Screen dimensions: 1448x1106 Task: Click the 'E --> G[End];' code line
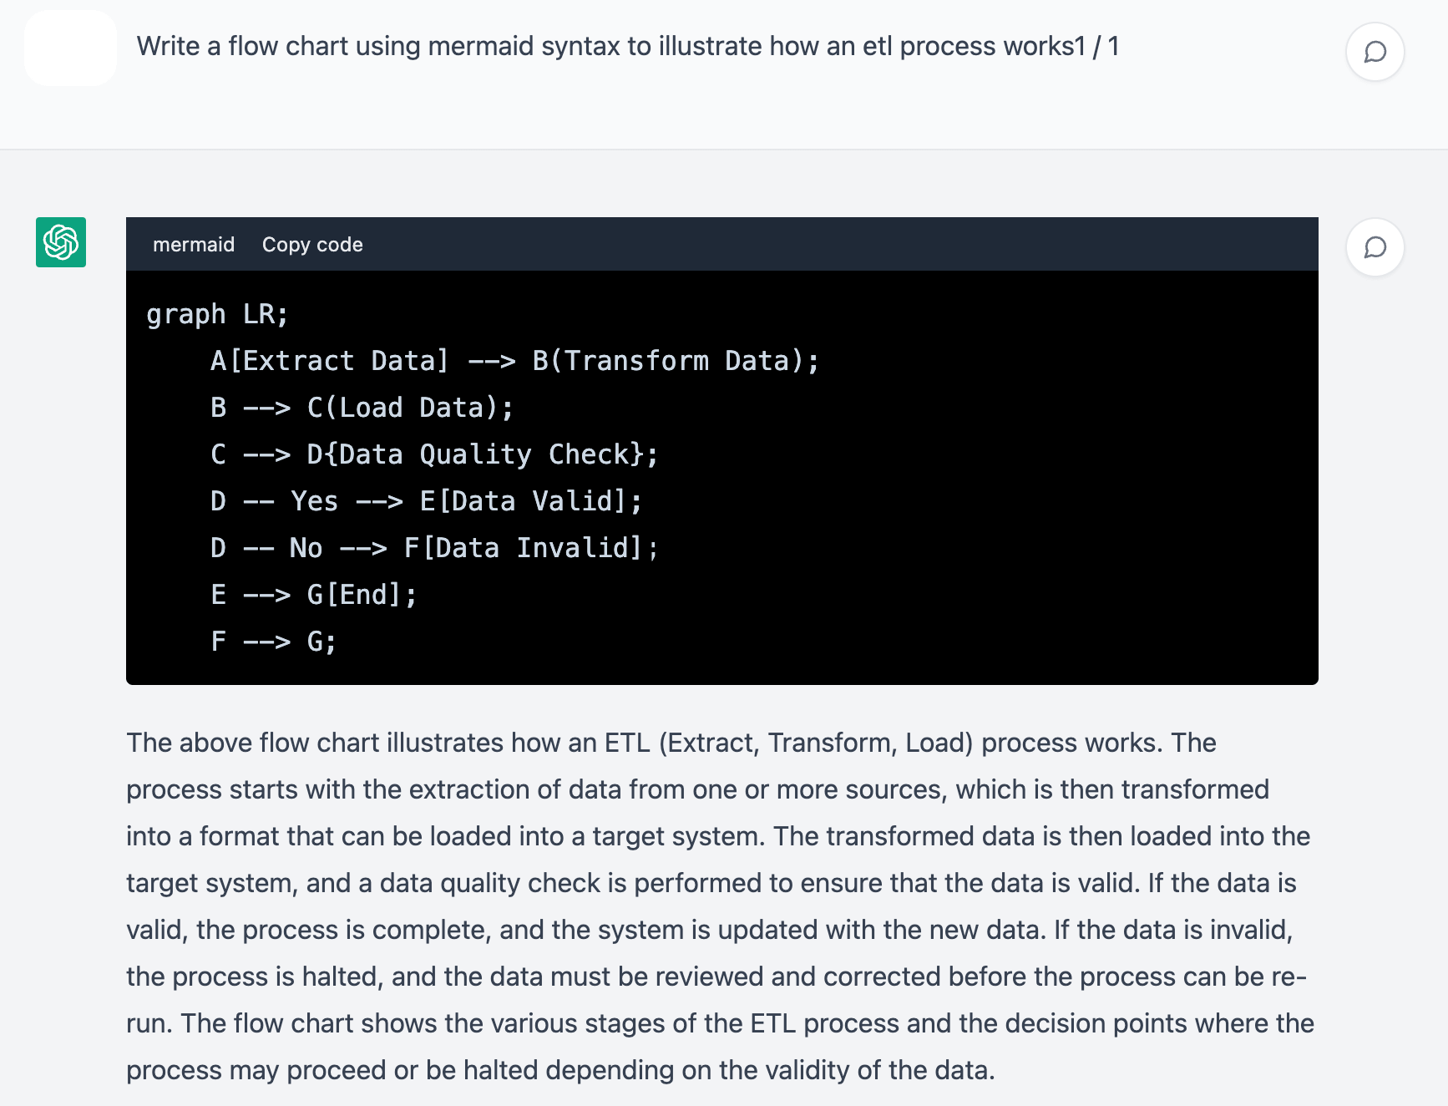pyautogui.click(x=313, y=595)
